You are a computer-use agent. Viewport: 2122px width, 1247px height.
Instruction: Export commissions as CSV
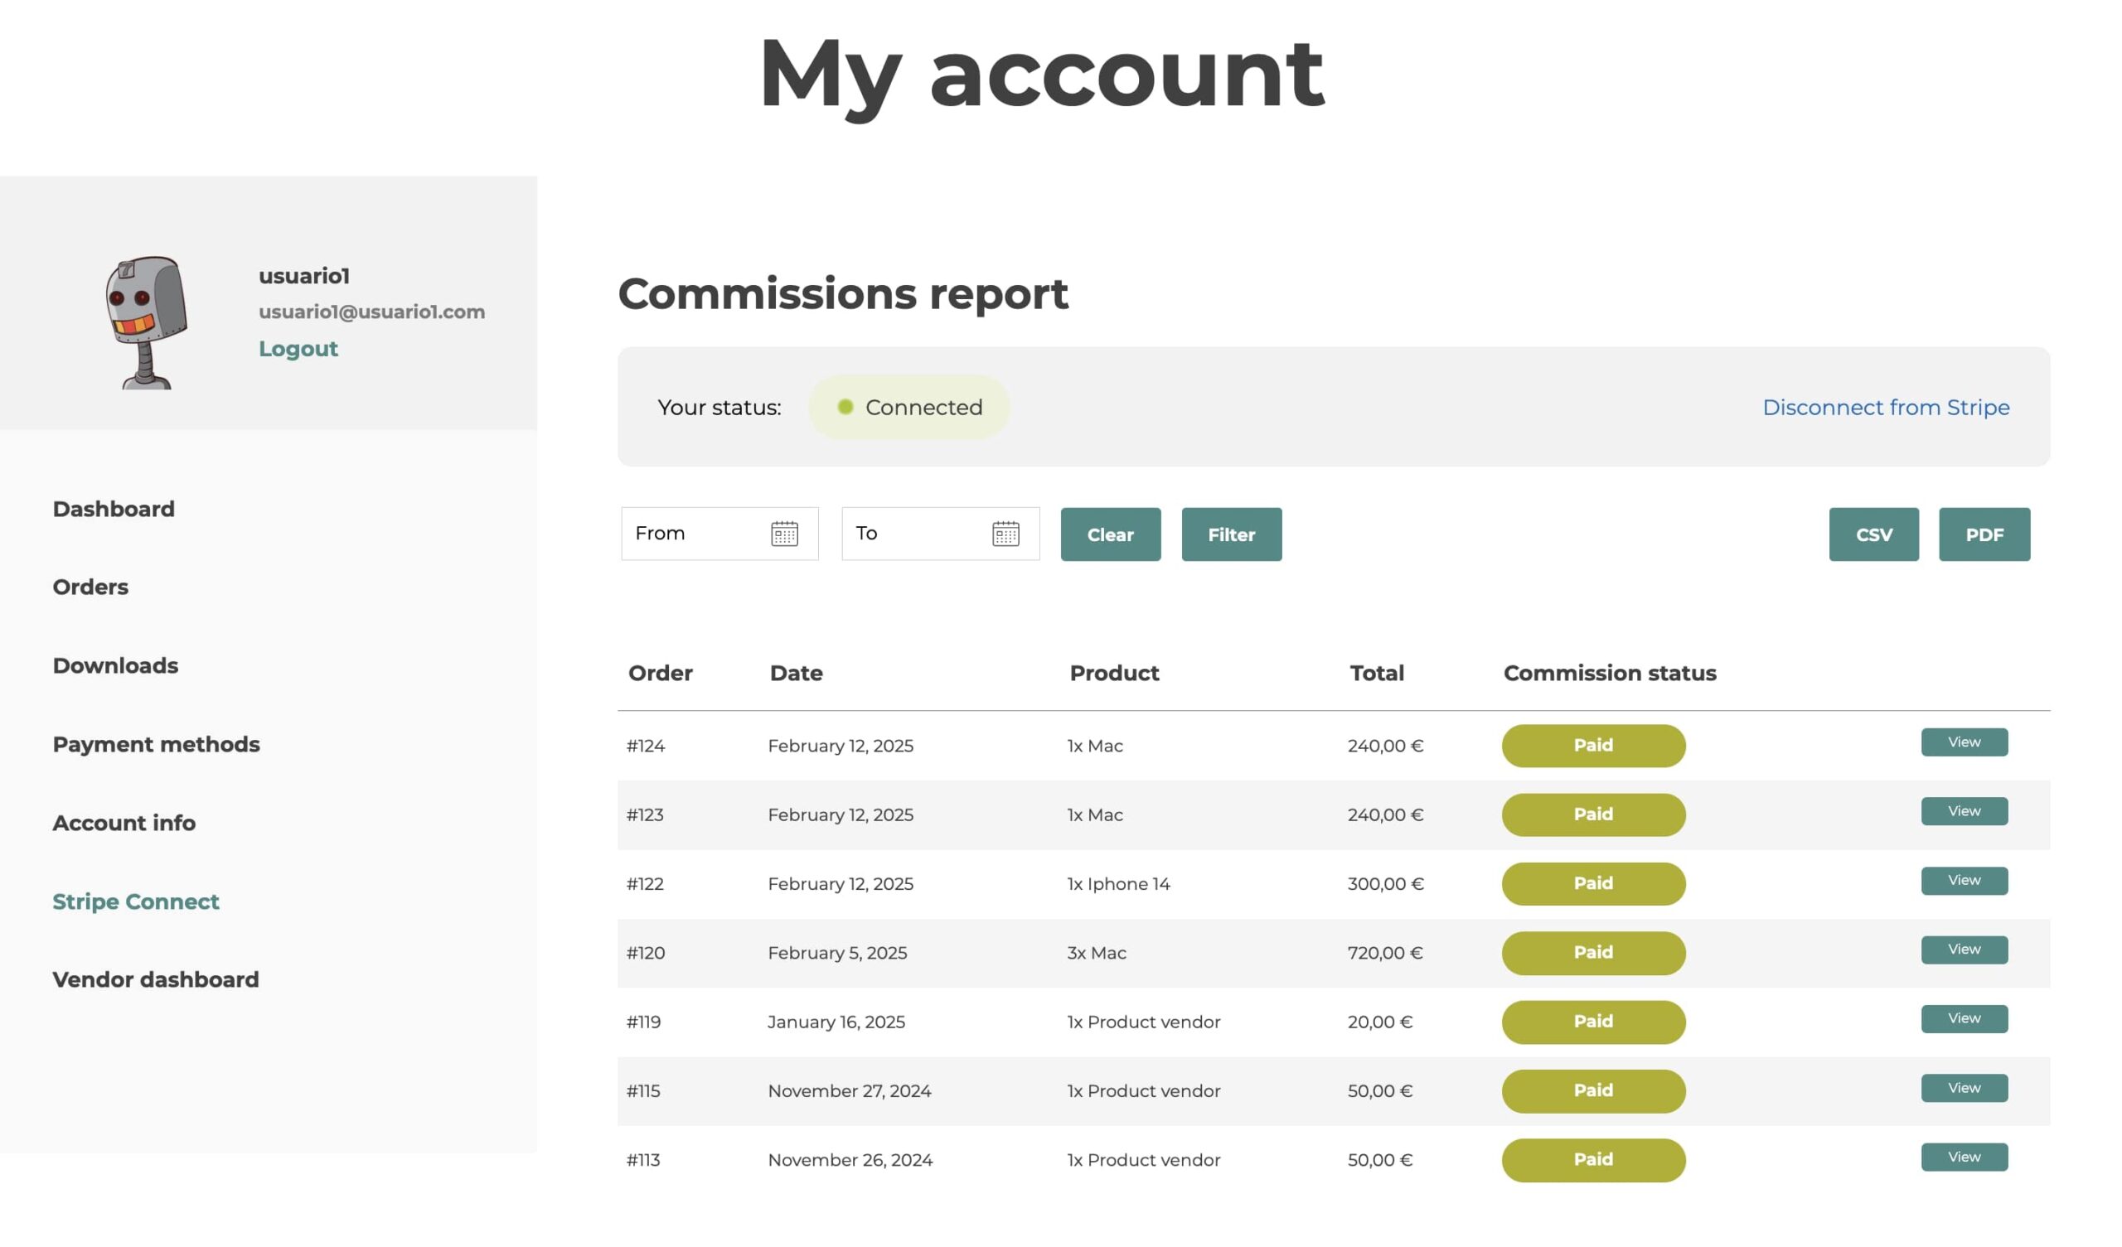coord(1874,534)
